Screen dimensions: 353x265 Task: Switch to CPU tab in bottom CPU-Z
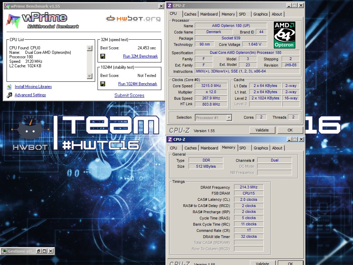pyautogui.click(x=174, y=148)
